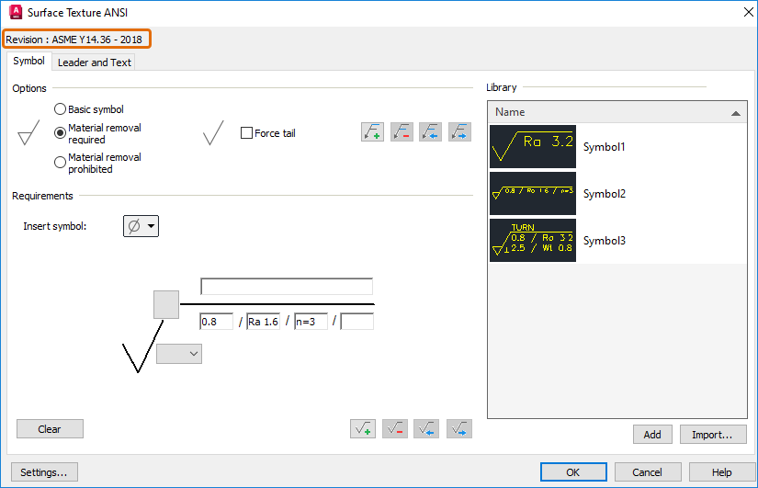The height and width of the screenshot is (488, 758).
Task: Confirm with the OK button
Action: click(x=573, y=472)
